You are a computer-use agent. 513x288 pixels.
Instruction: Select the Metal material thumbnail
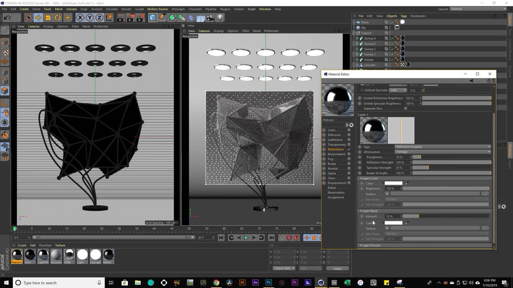point(109,255)
